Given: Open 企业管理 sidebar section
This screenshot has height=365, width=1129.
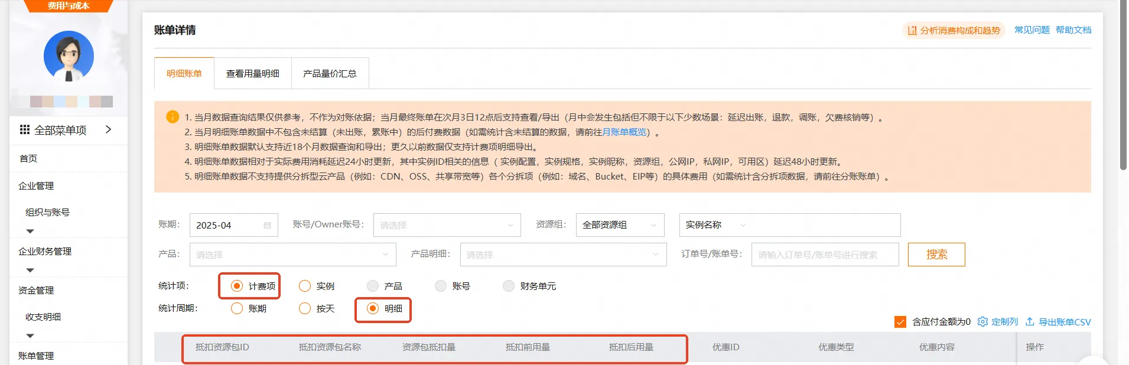Looking at the screenshot, I should pyautogui.click(x=36, y=185).
